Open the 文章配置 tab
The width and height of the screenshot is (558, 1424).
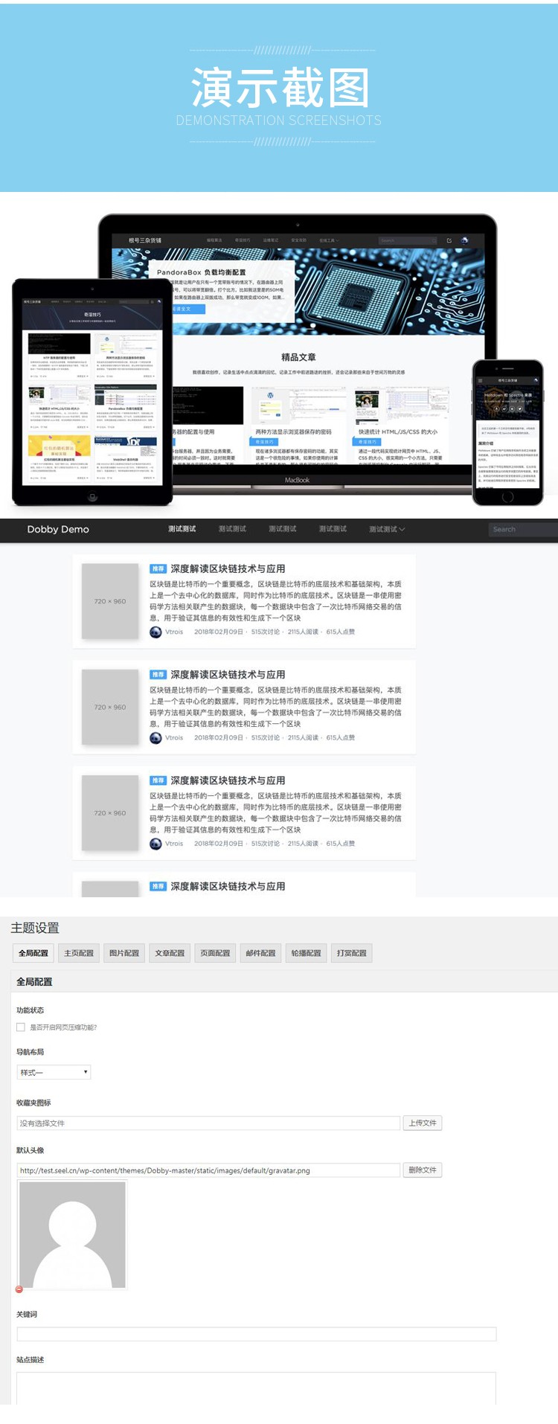click(170, 953)
